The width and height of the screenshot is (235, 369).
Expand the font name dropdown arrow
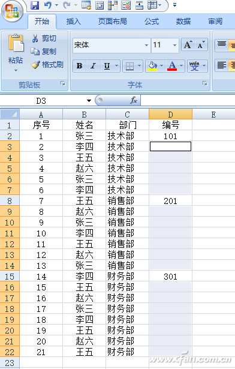146,45
